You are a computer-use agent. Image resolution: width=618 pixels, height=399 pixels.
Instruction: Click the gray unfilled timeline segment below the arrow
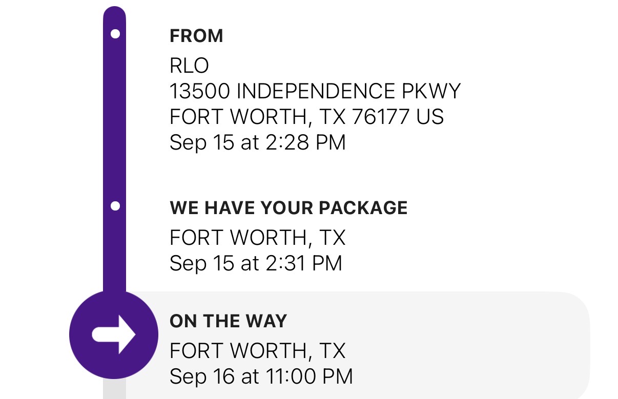114,390
